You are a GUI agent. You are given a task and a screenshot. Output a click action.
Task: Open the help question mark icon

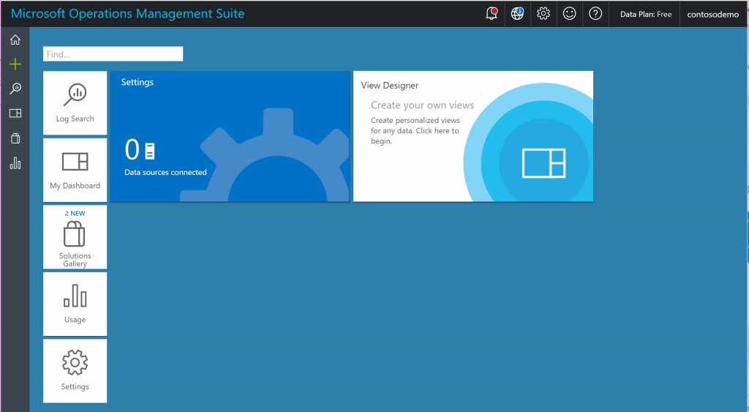click(595, 13)
